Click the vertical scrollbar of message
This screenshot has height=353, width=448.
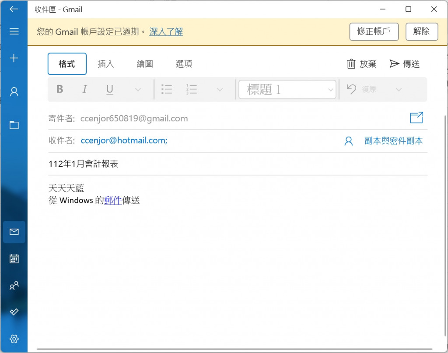coord(445,225)
